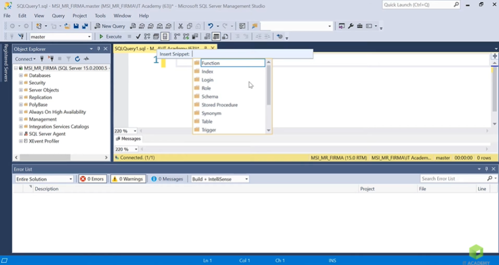Click the Cut scissors icon
The width and height of the screenshot is (499, 265).
click(x=181, y=26)
